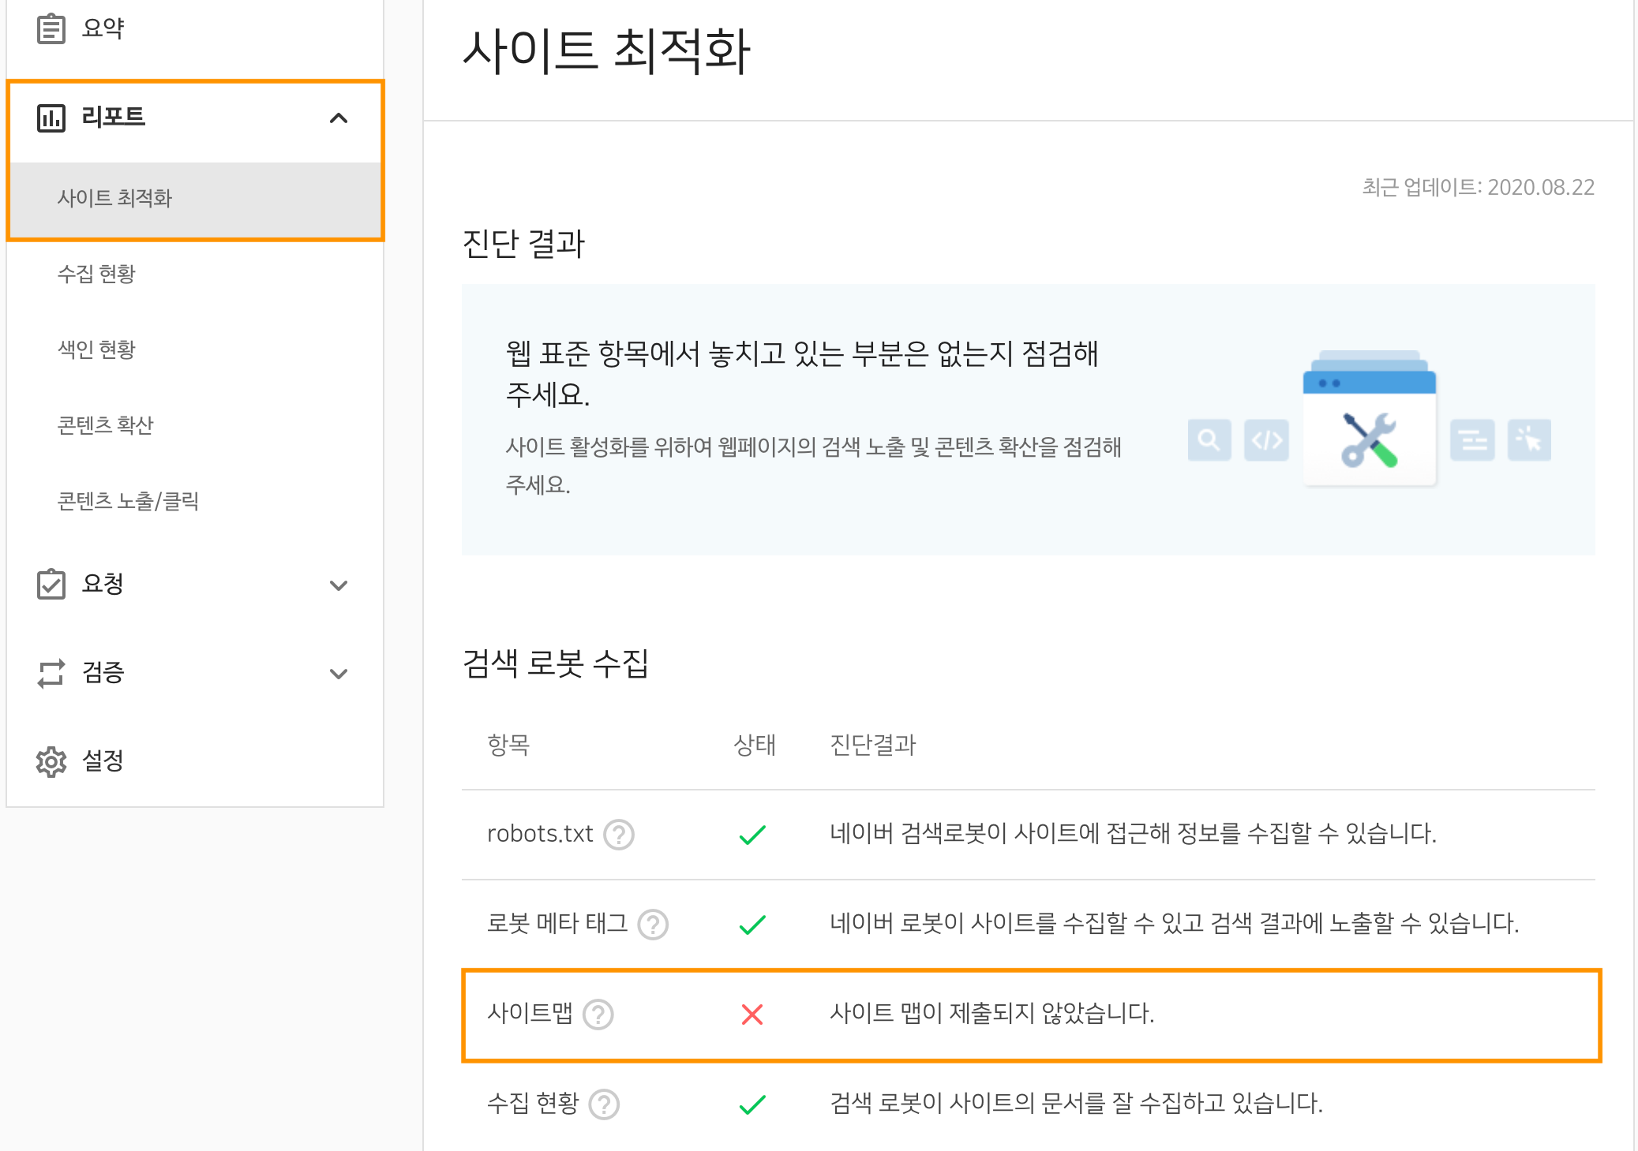Viewport: 1638px width, 1151px height.
Task: Click the red X sitemap status
Action: pos(752,1014)
